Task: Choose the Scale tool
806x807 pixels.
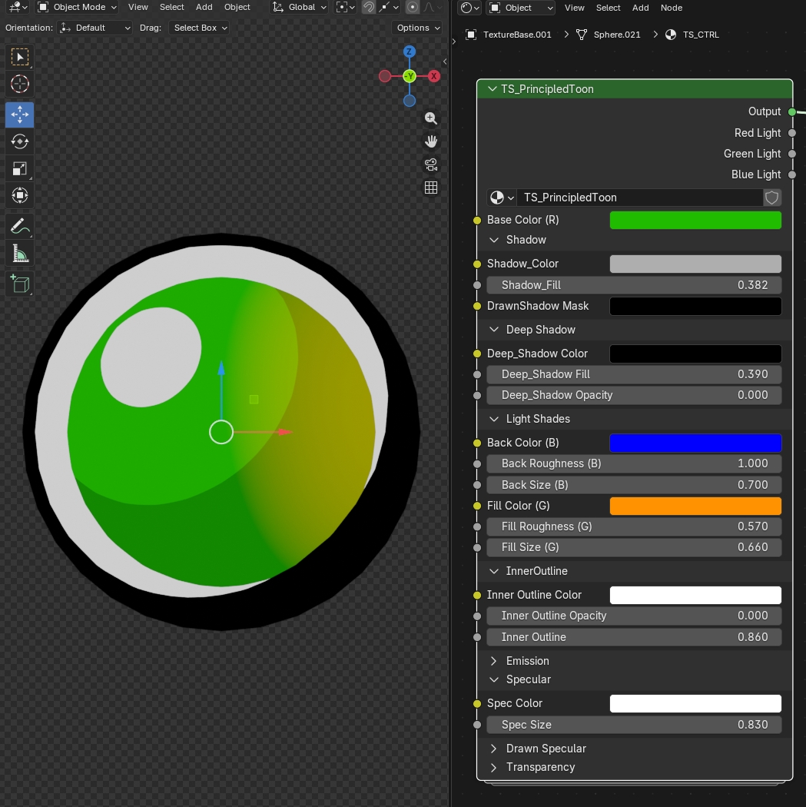Action: tap(20, 168)
